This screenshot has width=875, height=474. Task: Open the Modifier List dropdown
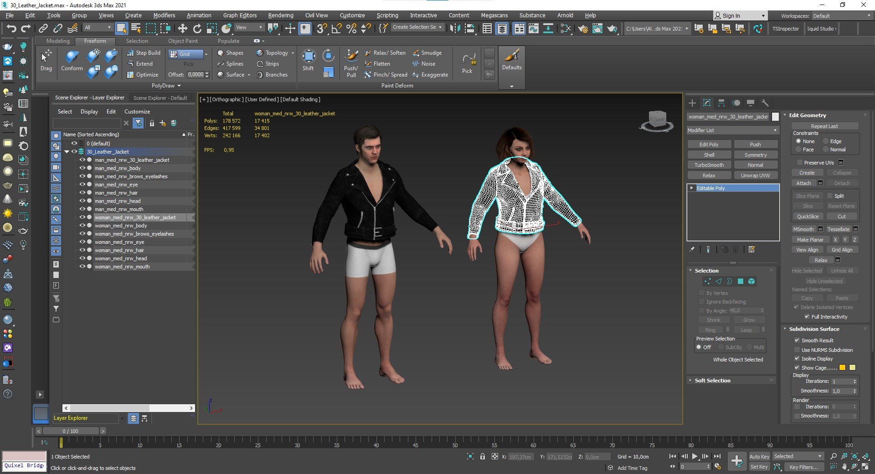[x=732, y=130]
